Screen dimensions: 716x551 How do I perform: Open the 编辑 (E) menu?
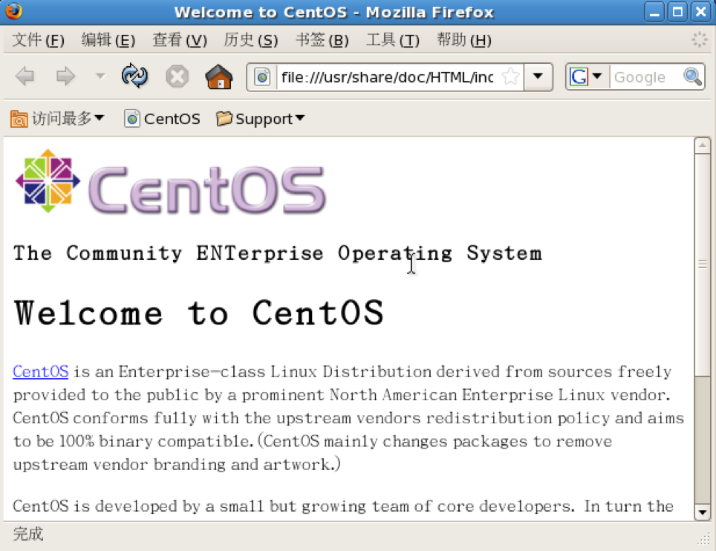108,40
